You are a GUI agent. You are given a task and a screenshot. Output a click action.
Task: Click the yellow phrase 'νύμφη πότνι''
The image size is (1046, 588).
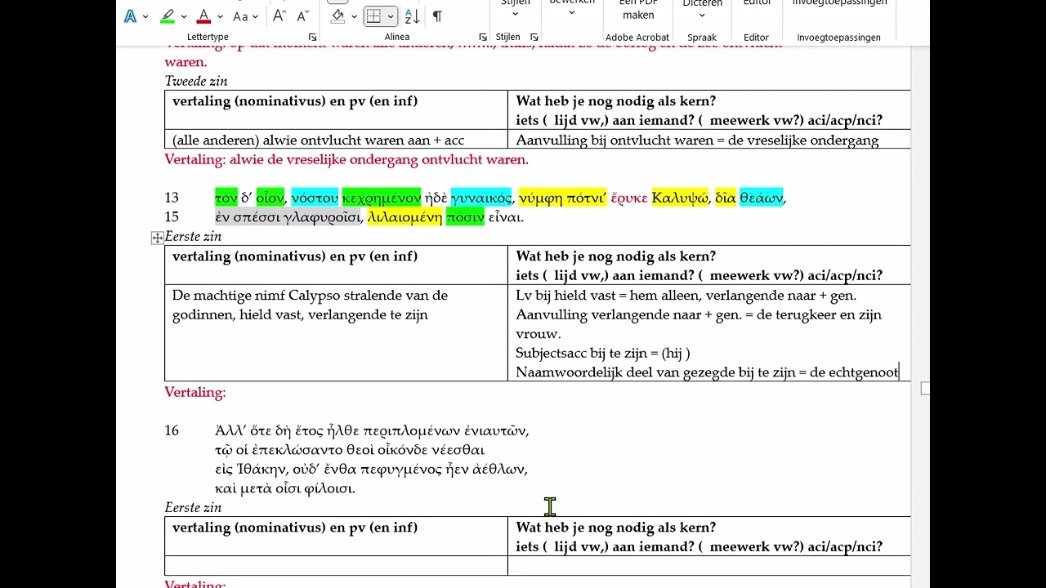[x=562, y=198]
